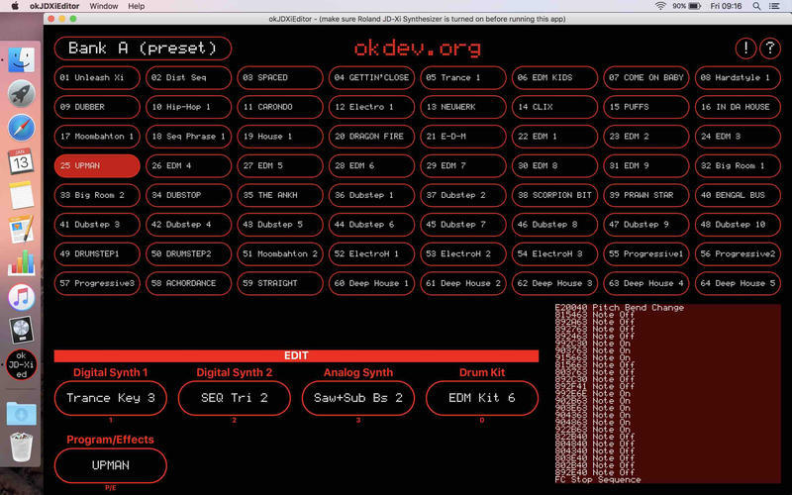Open Analog Synth Saw+Sub Bs 2 editor
This screenshot has height=495, width=792.
[x=357, y=398]
